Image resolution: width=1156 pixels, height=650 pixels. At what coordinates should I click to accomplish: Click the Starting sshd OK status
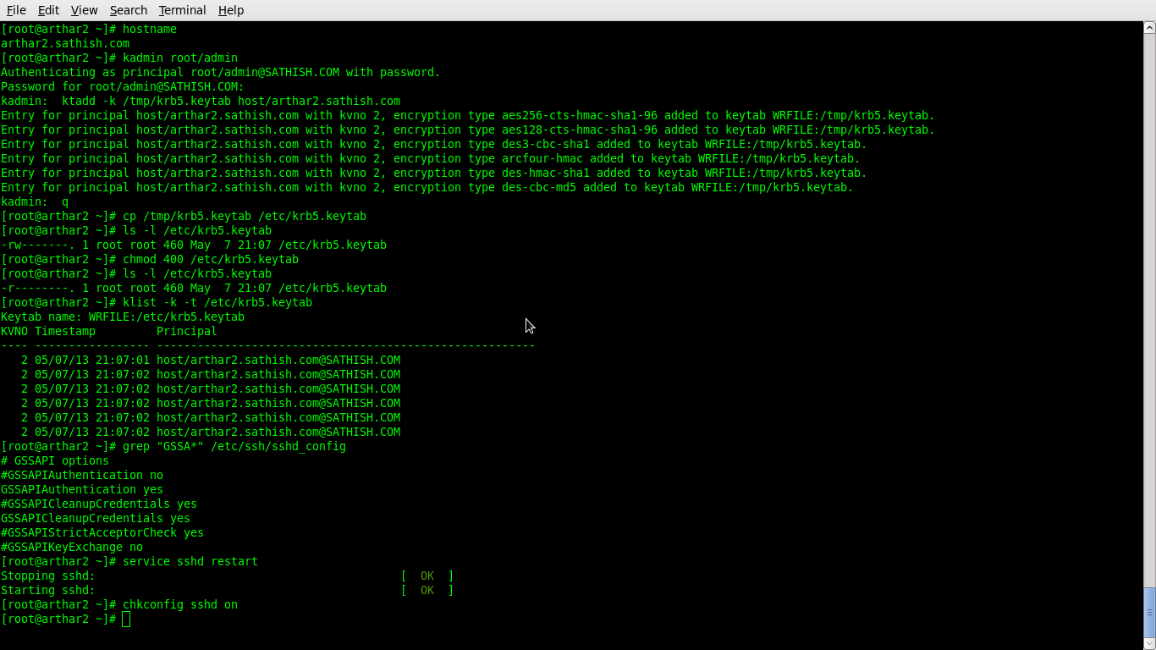click(x=427, y=590)
